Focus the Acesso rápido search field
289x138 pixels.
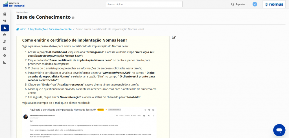pyautogui.click(x=144, y=4)
